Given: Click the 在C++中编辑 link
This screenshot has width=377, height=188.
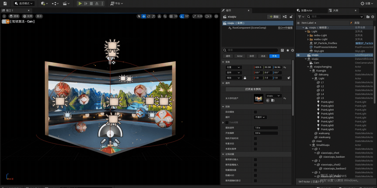Looking at the screenshot, I should point(285,28).
